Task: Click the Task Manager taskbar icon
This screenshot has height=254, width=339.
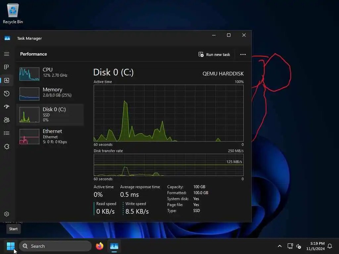Action: pyautogui.click(x=114, y=246)
